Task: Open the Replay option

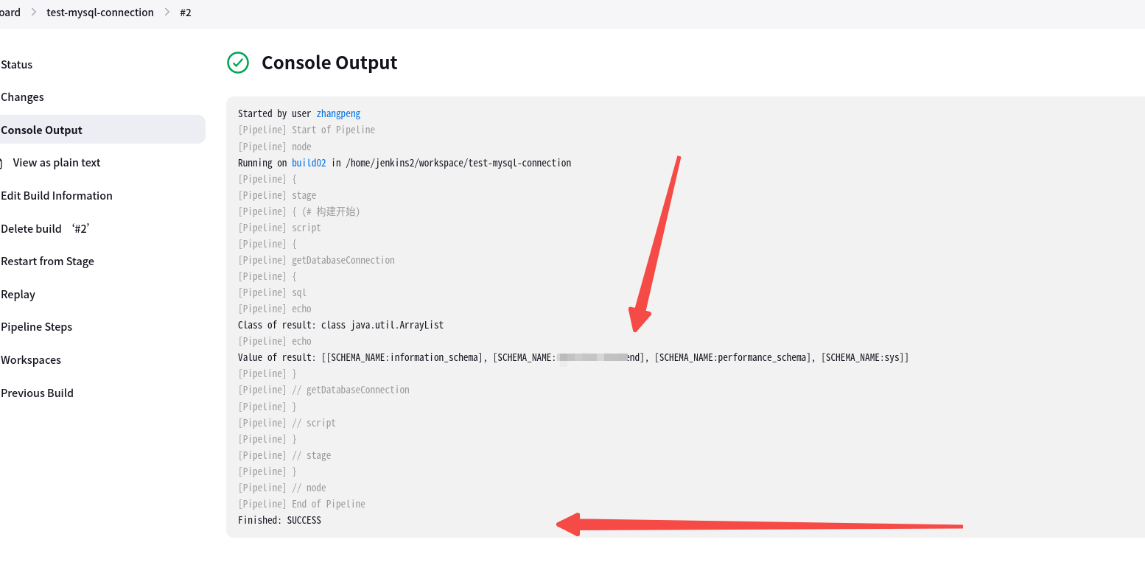Action: (x=18, y=294)
